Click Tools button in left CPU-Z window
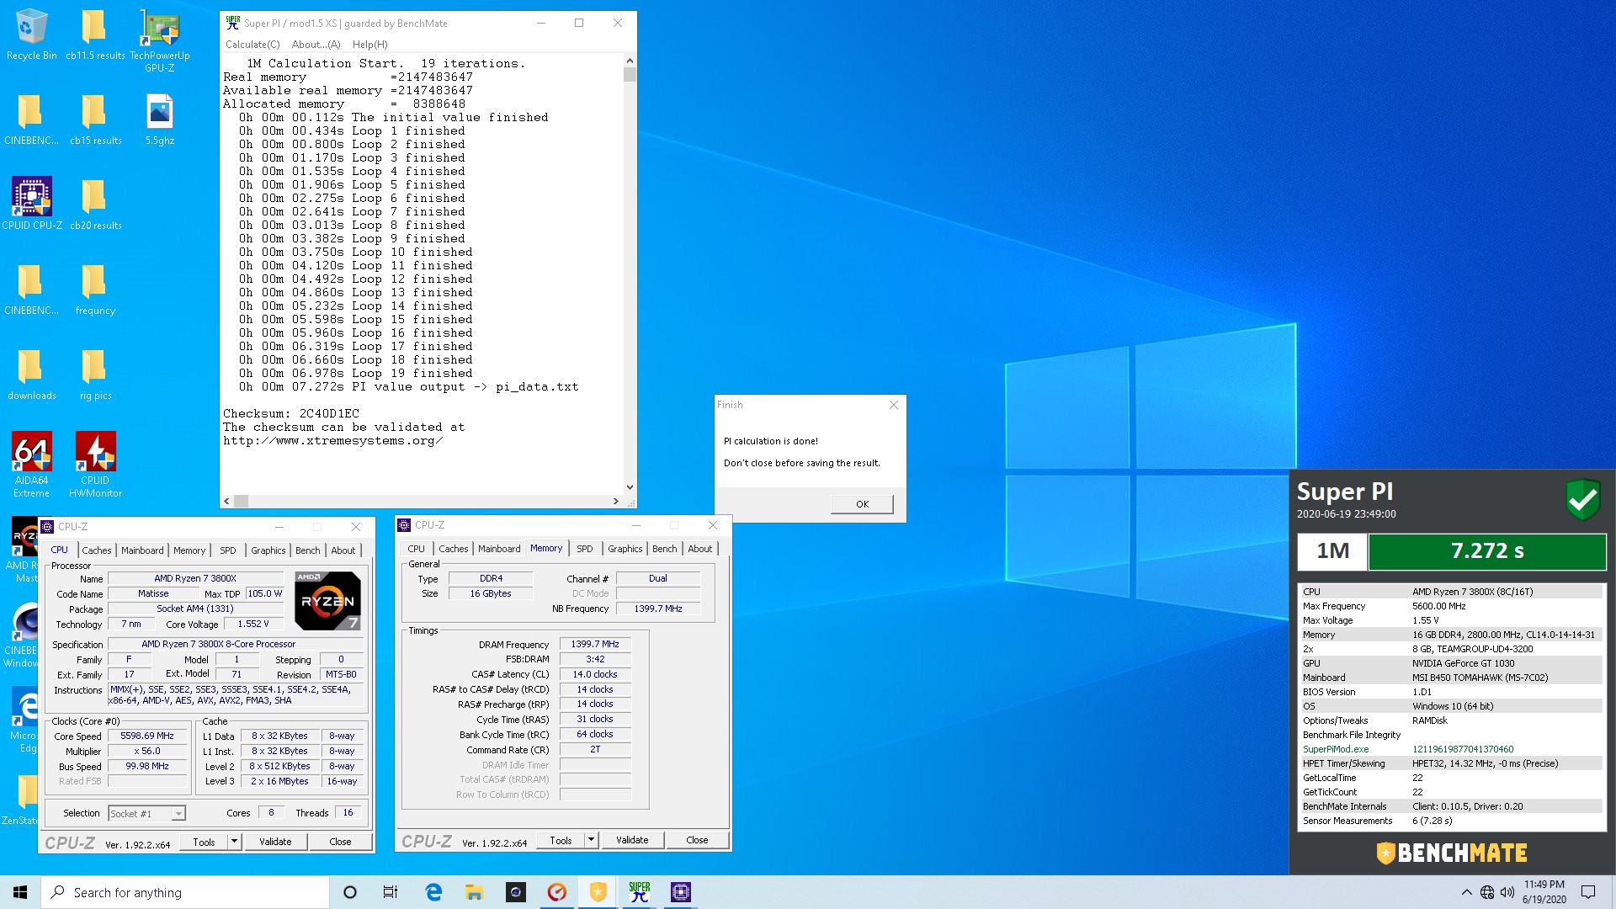The width and height of the screenshot is (1616, 909). coord(204,842)
